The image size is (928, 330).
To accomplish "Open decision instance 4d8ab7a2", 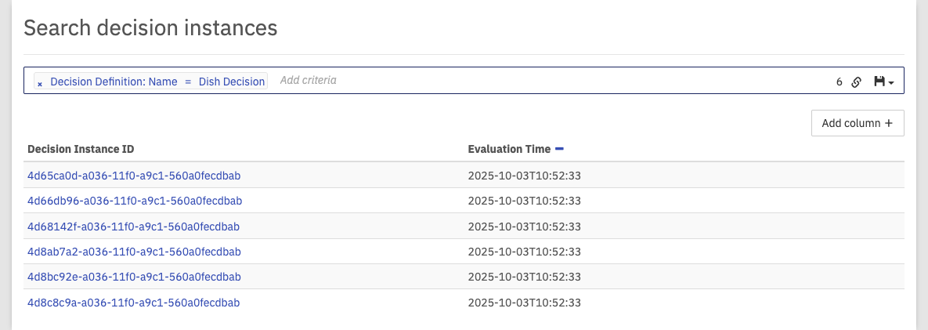I will 134,252.
